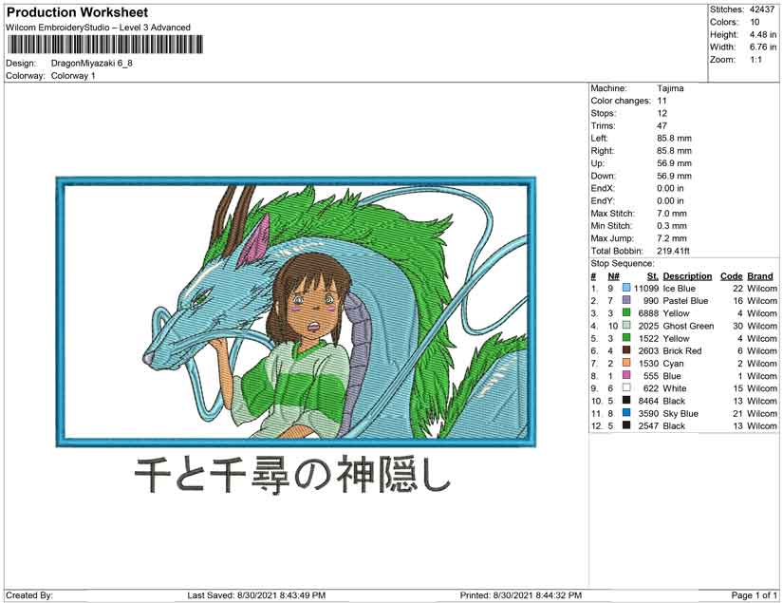This screenshot has width=783, height=603.
Task: Click the 'Code' column header
Action: [x=732, y=276]
